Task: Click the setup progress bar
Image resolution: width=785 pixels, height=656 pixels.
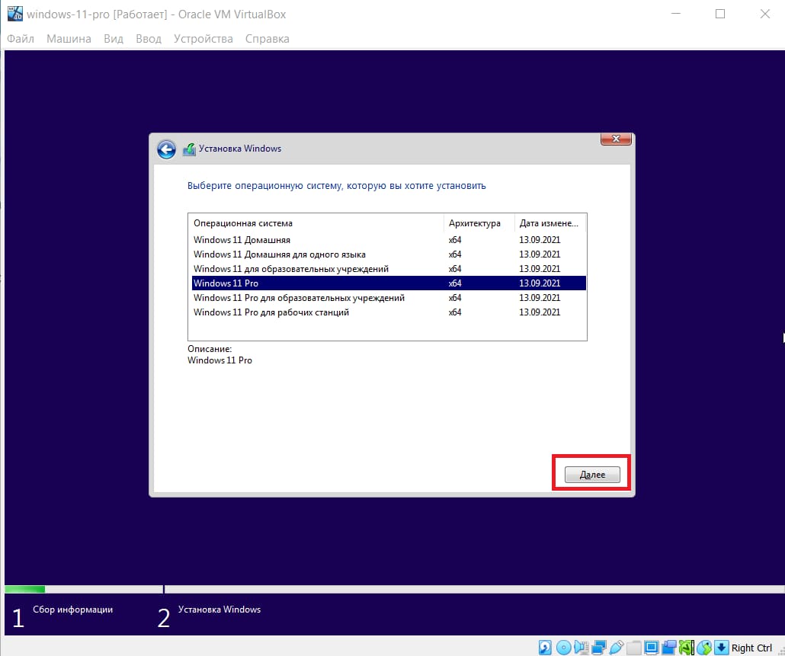Action: (x=395, y=590)
